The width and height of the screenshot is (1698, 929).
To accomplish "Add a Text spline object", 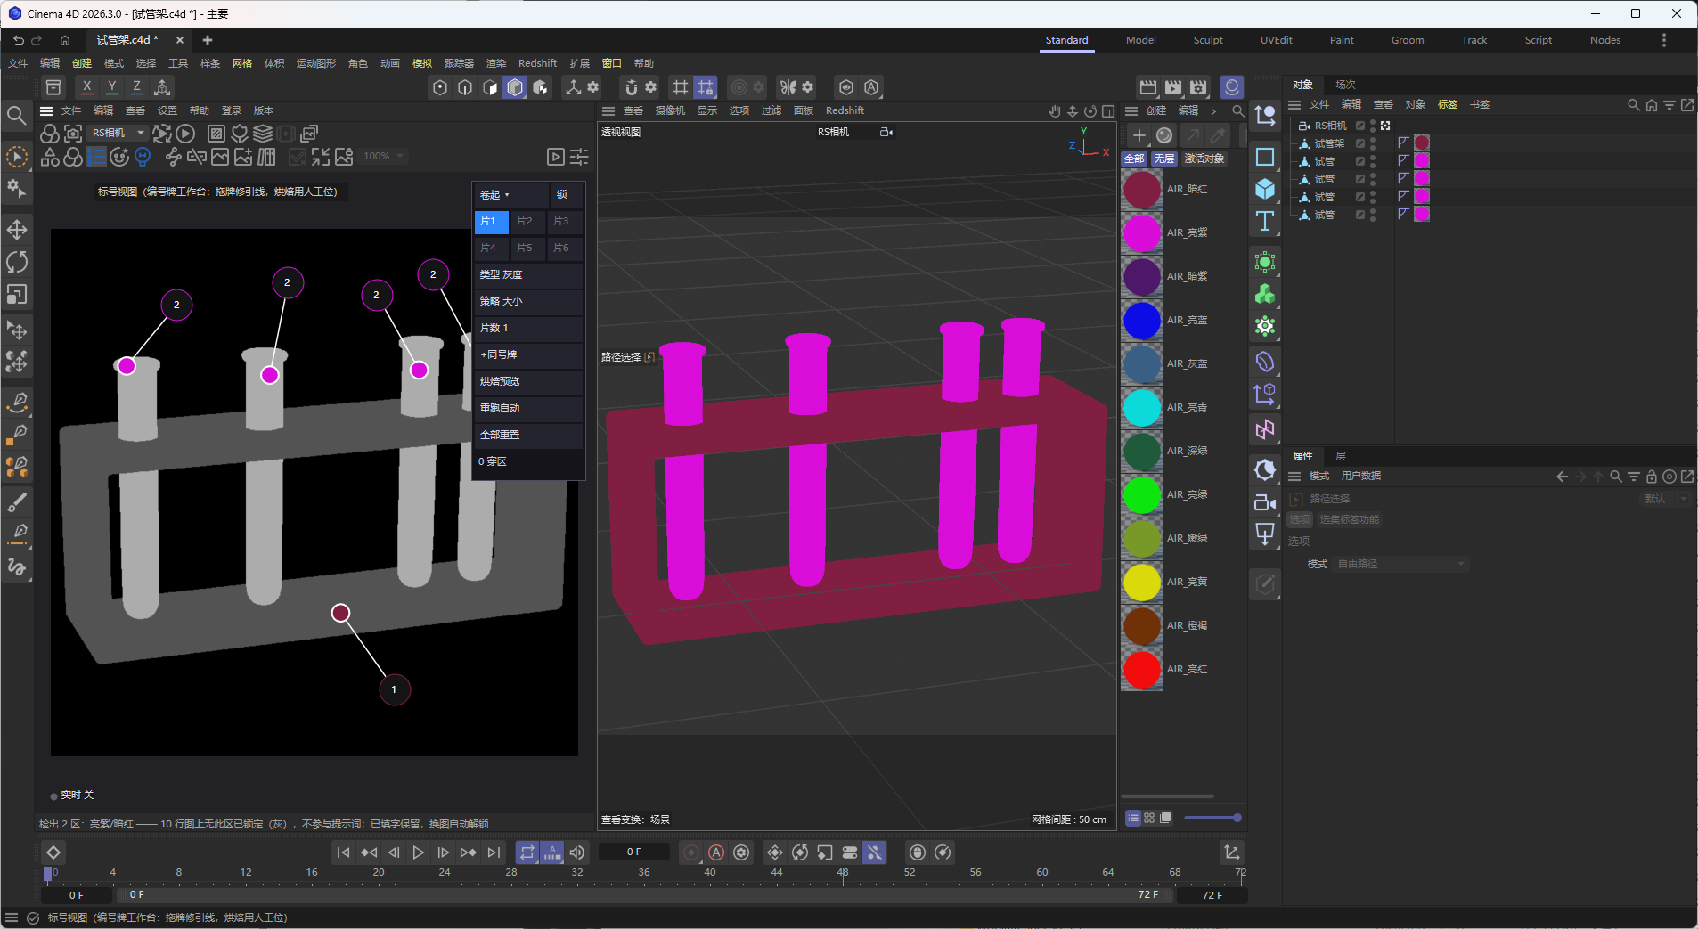I will [x=1265, y=221].
